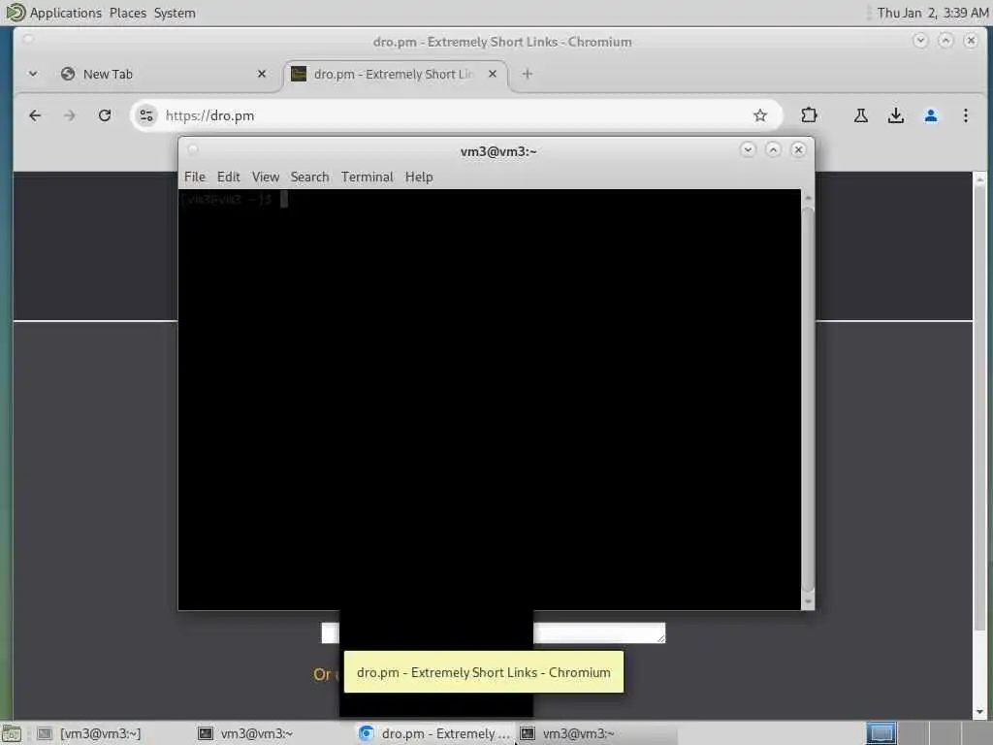
Task: Open the terminal File menu
Action: point(194,177)
